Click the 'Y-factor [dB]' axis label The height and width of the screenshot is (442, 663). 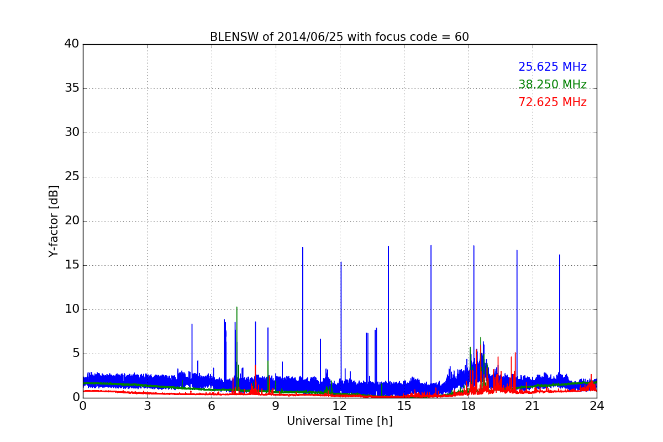(54, 221)
